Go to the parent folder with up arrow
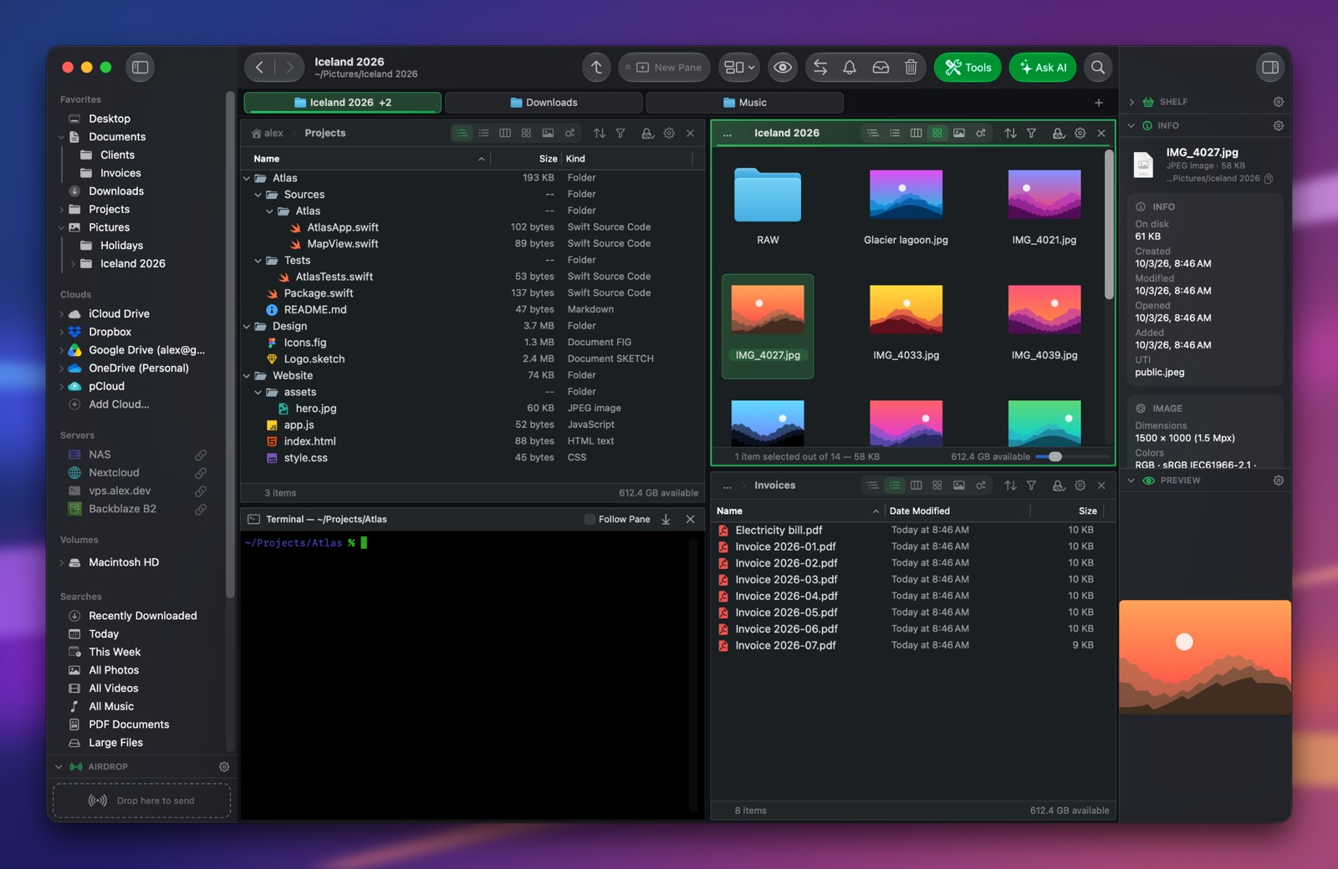Viewport: 1338px width, 869px height. tap(596, 68)
